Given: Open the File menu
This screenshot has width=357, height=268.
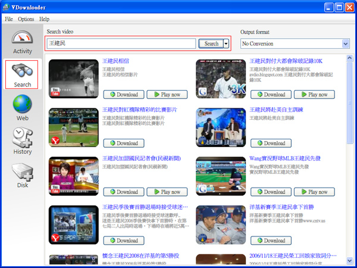Looking at the screenshot, I should (9, 19).
